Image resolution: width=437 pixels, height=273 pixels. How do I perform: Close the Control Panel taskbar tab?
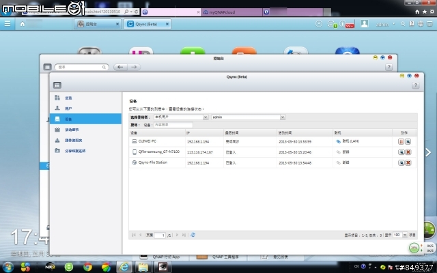click(117, 25)
